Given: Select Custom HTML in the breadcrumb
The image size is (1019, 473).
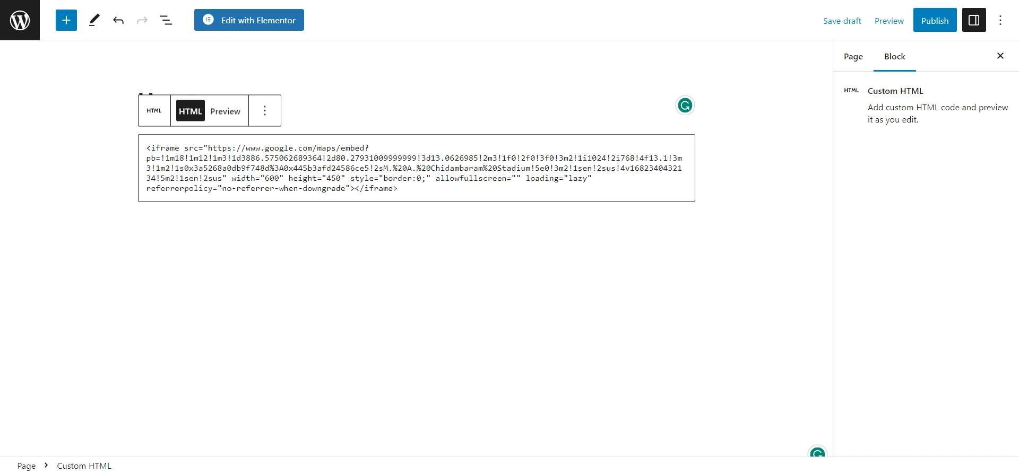Looking at the screenshot, I should pos(84,466).
